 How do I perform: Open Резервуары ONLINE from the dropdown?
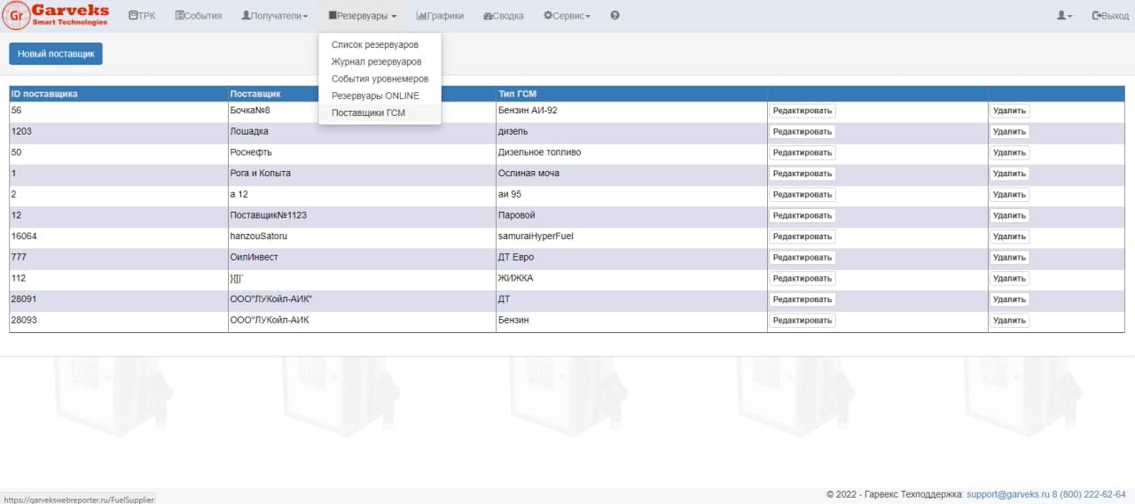pyautogui.click(x=375, y=96)
